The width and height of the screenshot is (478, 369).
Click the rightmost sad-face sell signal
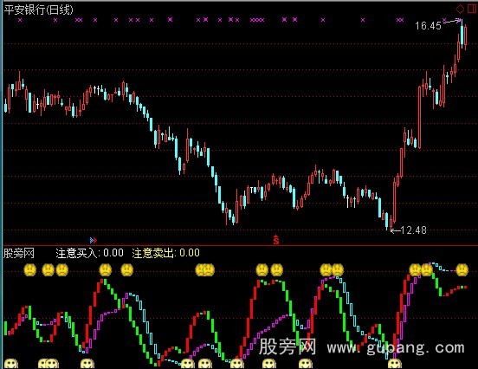click(462, 269)
